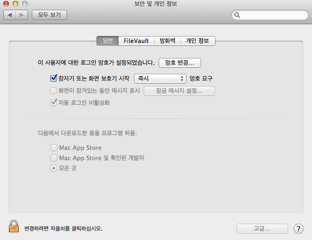Go forward with the right arrow button
Viewport: 312px width, 240px height.
point(22,15)
